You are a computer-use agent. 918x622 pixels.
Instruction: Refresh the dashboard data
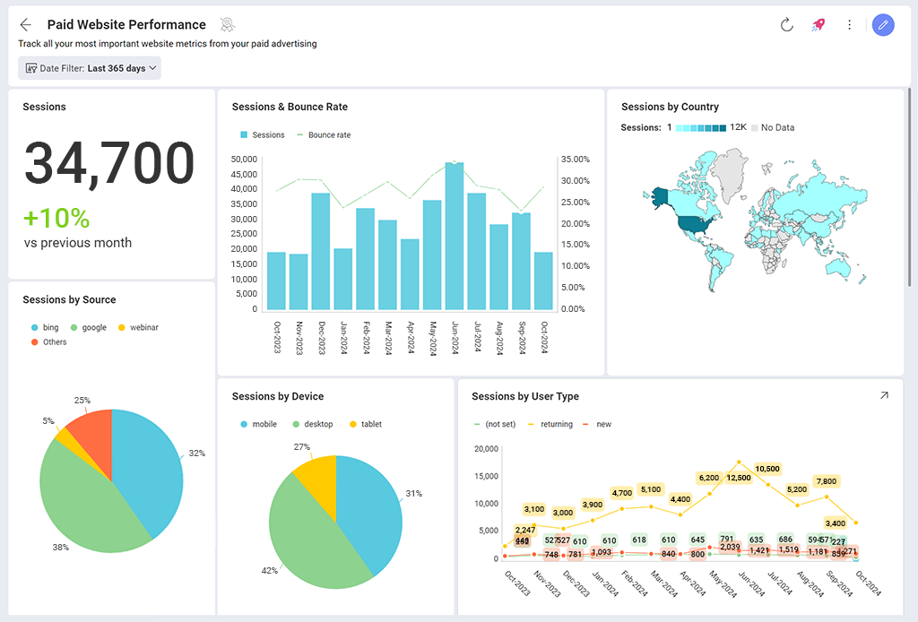(x=787, y=24)
